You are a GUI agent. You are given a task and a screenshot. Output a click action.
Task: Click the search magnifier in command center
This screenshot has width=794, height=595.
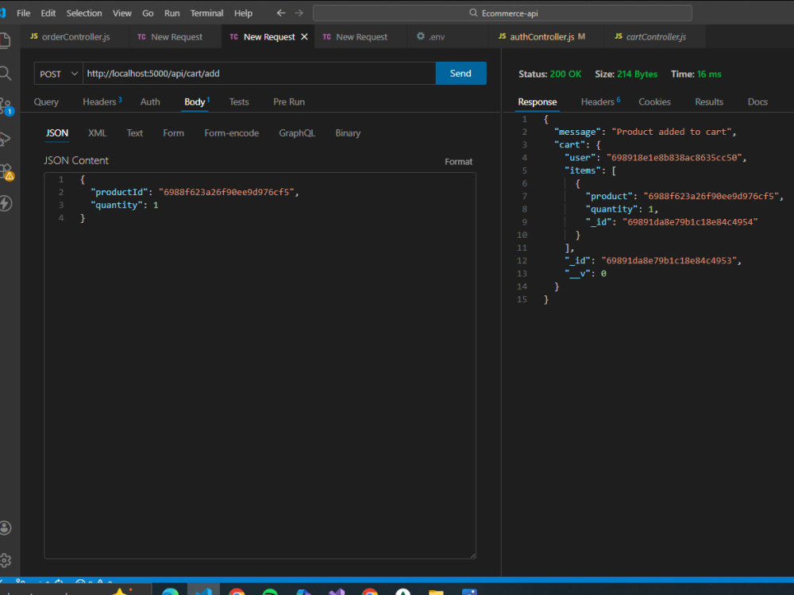click(x=473, y=13)
